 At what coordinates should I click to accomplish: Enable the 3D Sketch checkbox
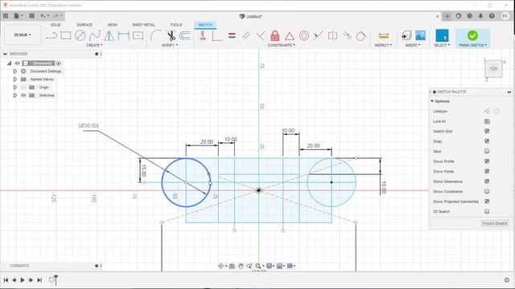click(x=487, y=211)
